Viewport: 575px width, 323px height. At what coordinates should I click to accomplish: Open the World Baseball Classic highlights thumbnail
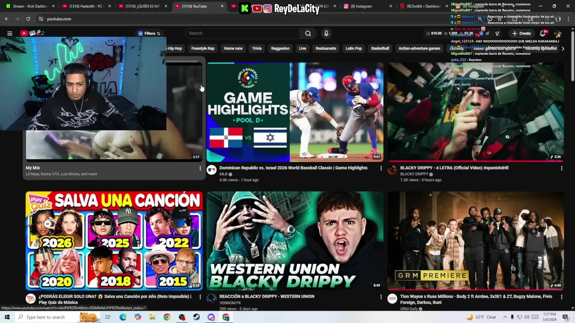pos(295,112)
